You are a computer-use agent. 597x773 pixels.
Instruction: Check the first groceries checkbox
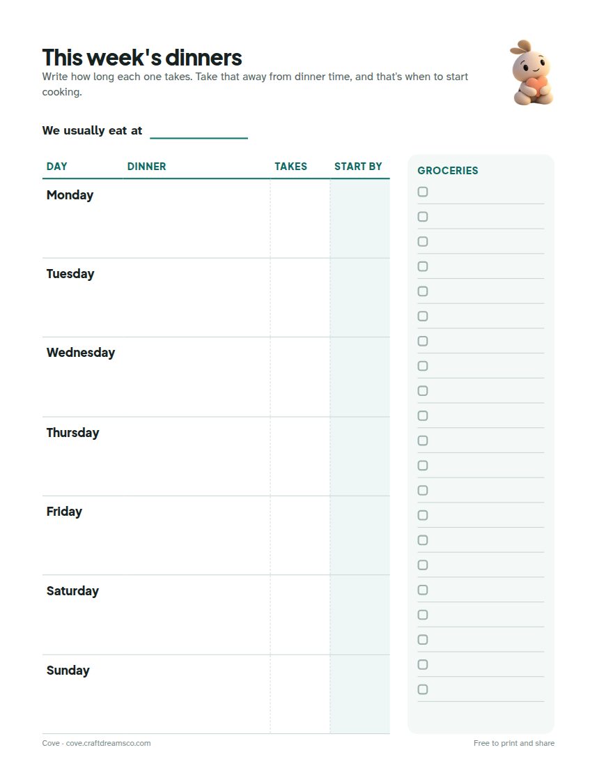423,192
